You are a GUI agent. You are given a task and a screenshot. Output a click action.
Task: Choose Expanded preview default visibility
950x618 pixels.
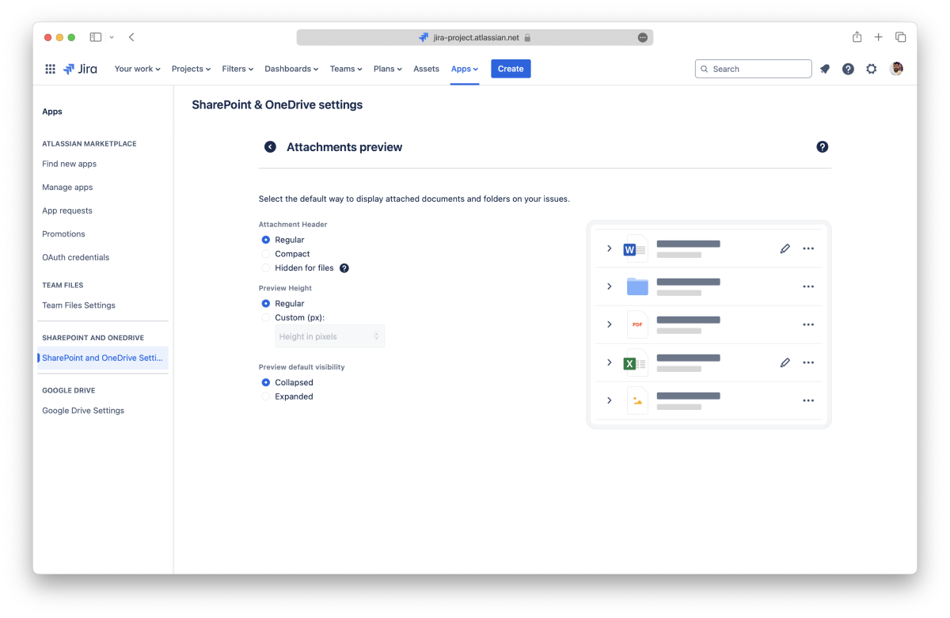[x=266, y=396]
